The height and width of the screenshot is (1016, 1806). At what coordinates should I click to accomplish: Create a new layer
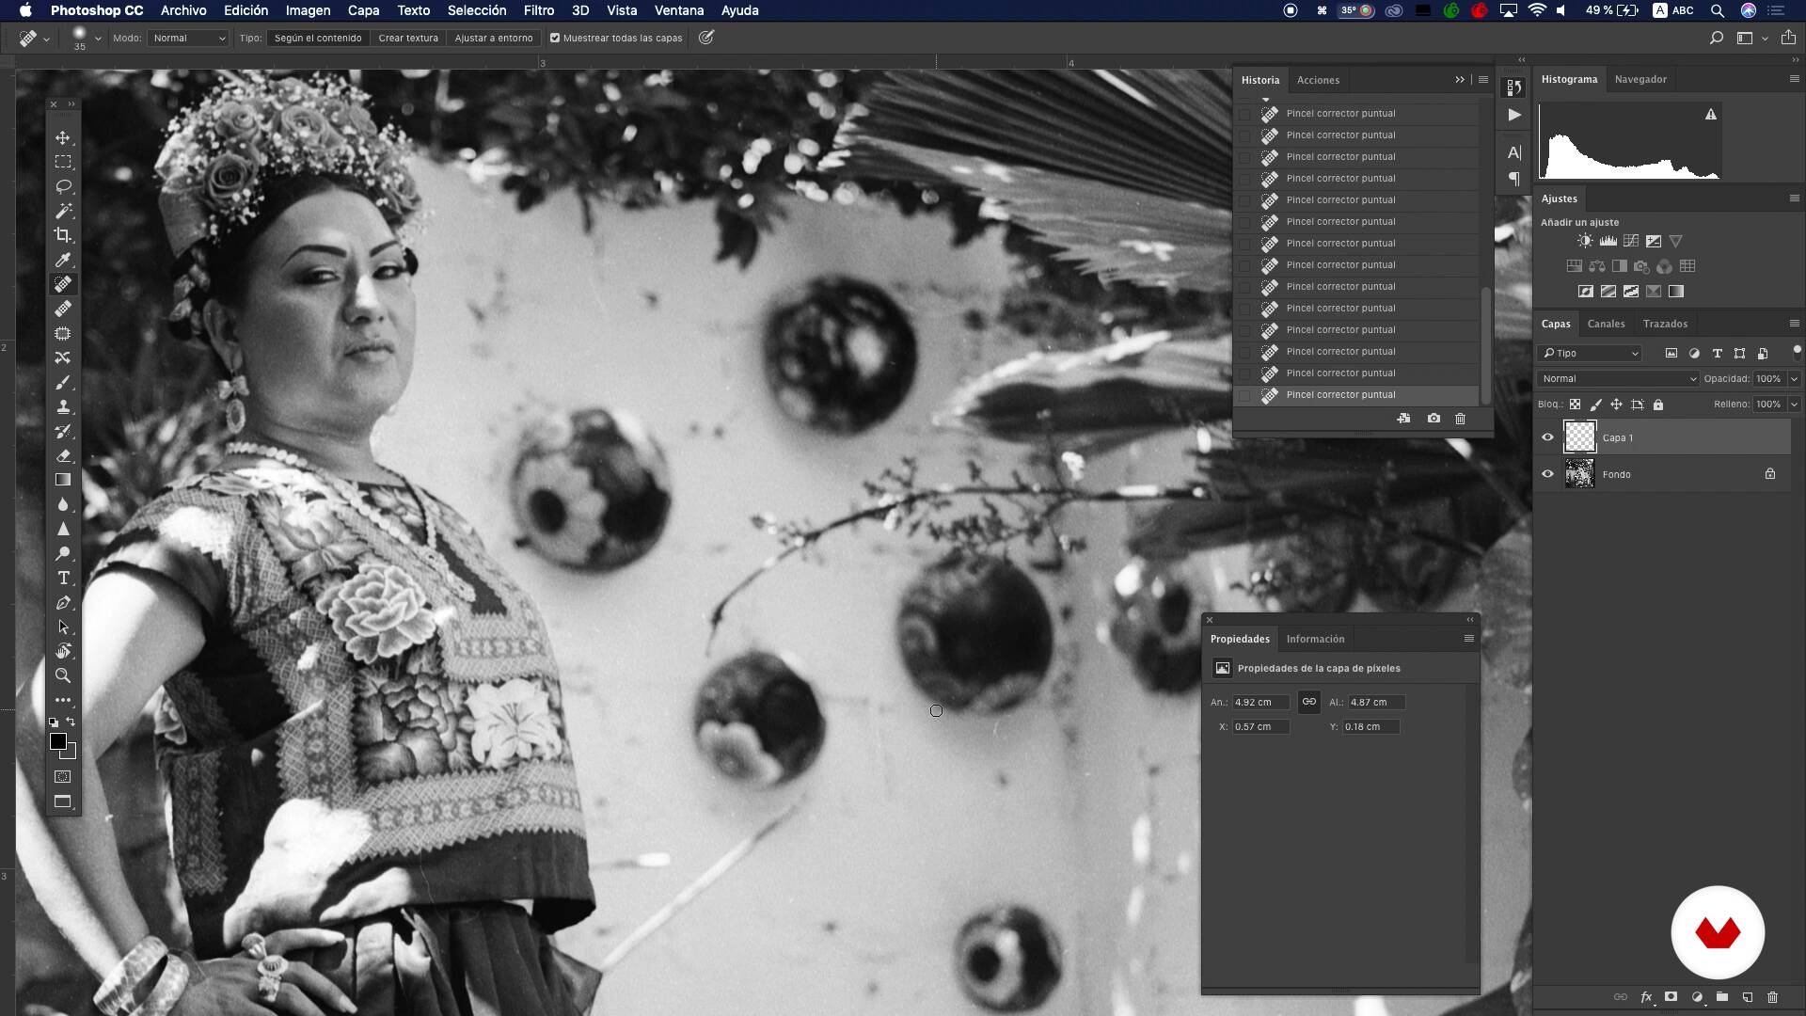click(x=1747, y=997)
